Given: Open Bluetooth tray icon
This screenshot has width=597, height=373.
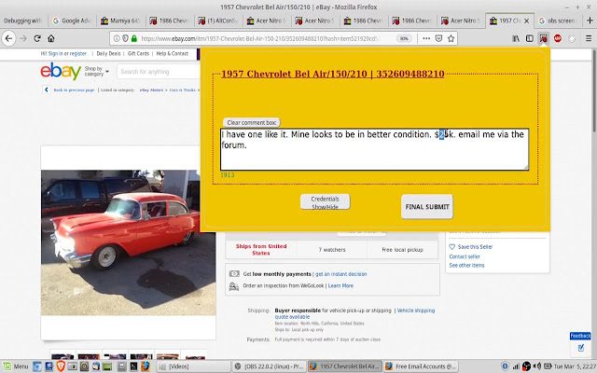Looking at the screenshot, I should (505, 366).
